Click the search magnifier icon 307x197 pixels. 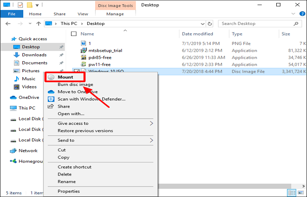296,24
